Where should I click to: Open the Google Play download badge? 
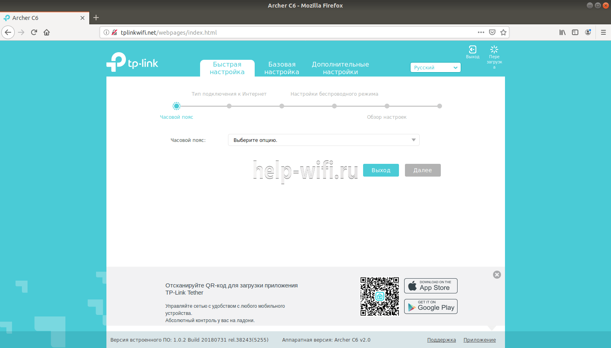431,307
